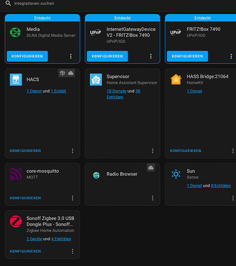Click the cloud icon on Radio Browser card

151,168
